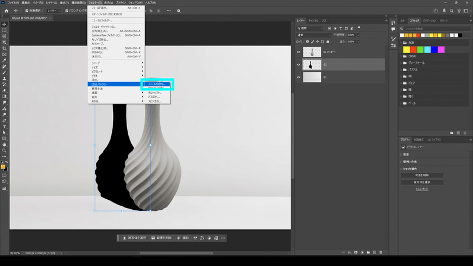Select the Gradient tool

pos(4,96)
